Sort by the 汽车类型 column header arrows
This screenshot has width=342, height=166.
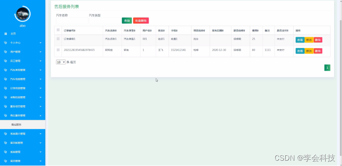(x=135, y=31)
